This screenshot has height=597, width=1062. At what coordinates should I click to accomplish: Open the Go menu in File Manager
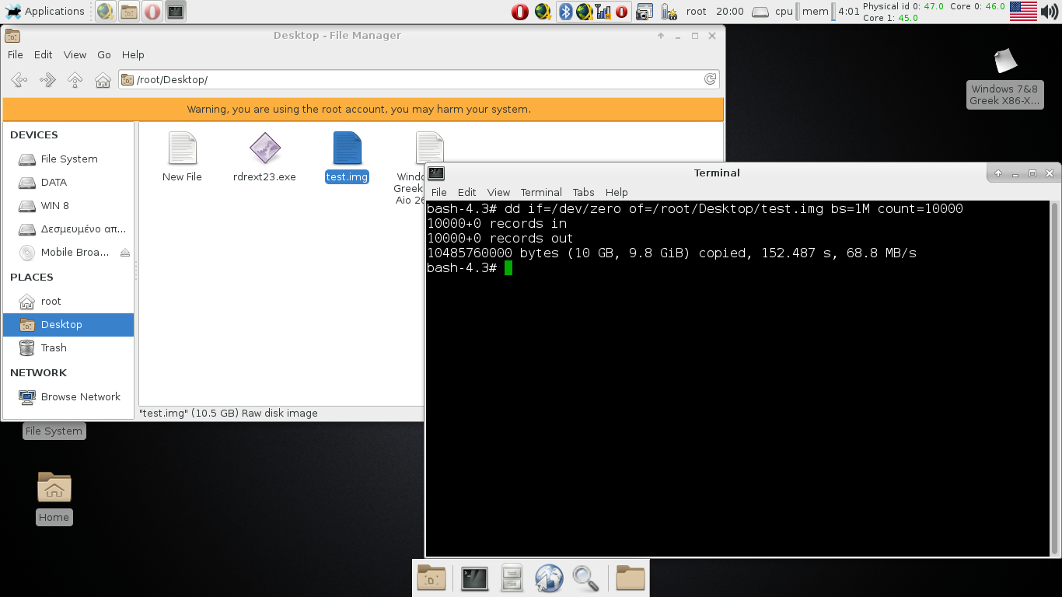point(104,54)
